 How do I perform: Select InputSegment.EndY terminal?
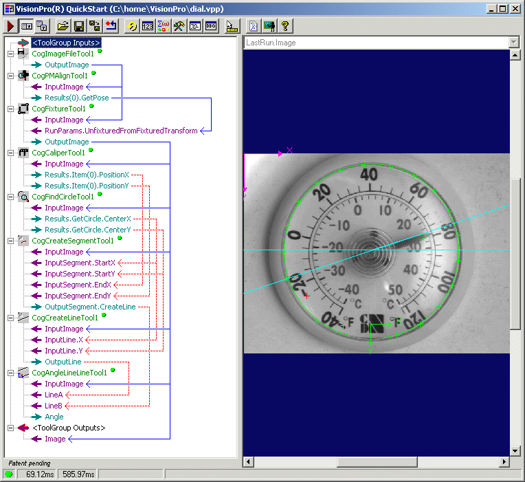[78, 296]
